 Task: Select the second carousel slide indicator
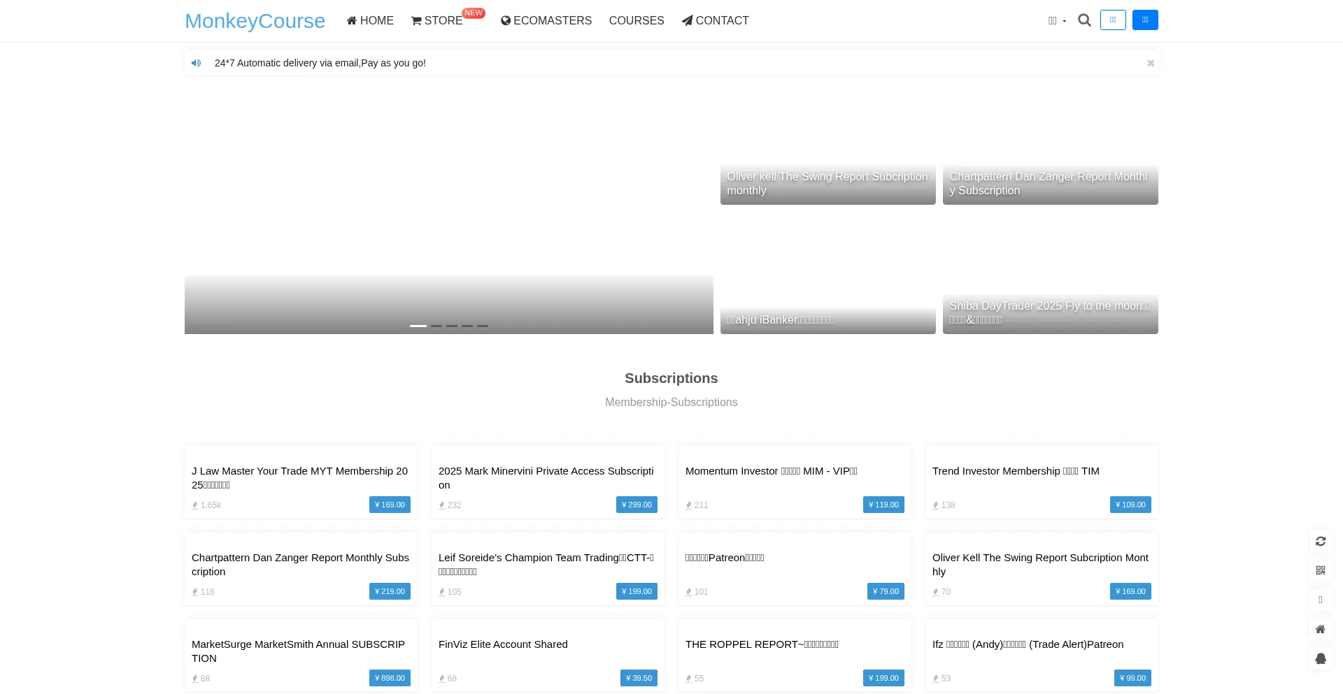click(436, 326)
